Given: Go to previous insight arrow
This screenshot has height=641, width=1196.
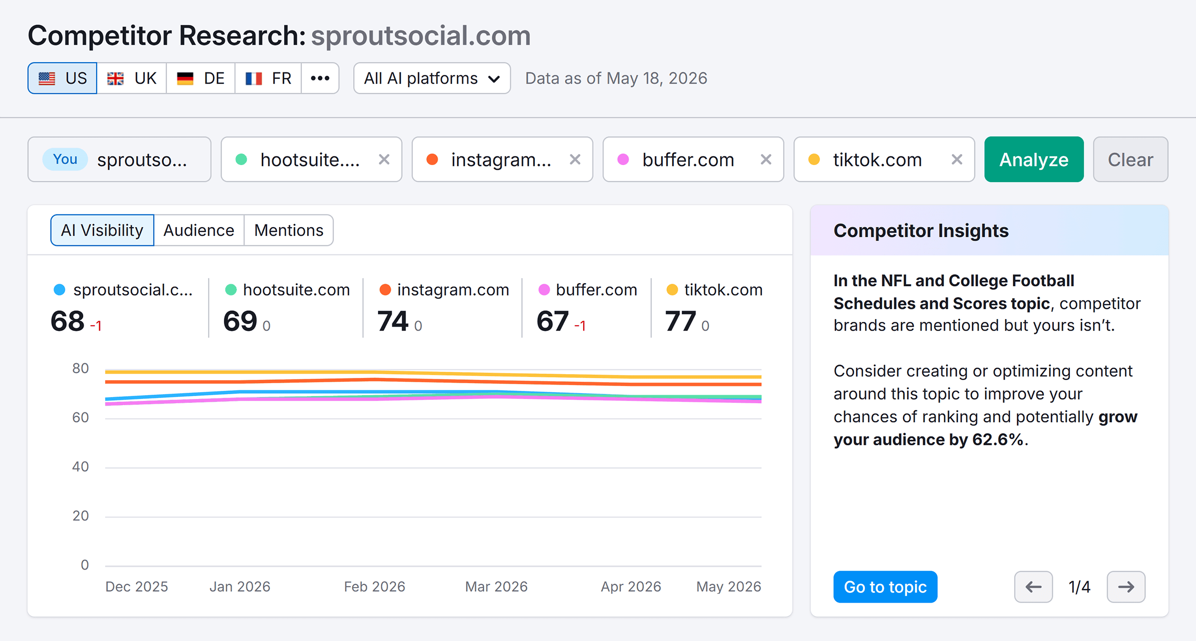Looking at the screenshot, I should pyautogui.click(x=1033, y=586).
